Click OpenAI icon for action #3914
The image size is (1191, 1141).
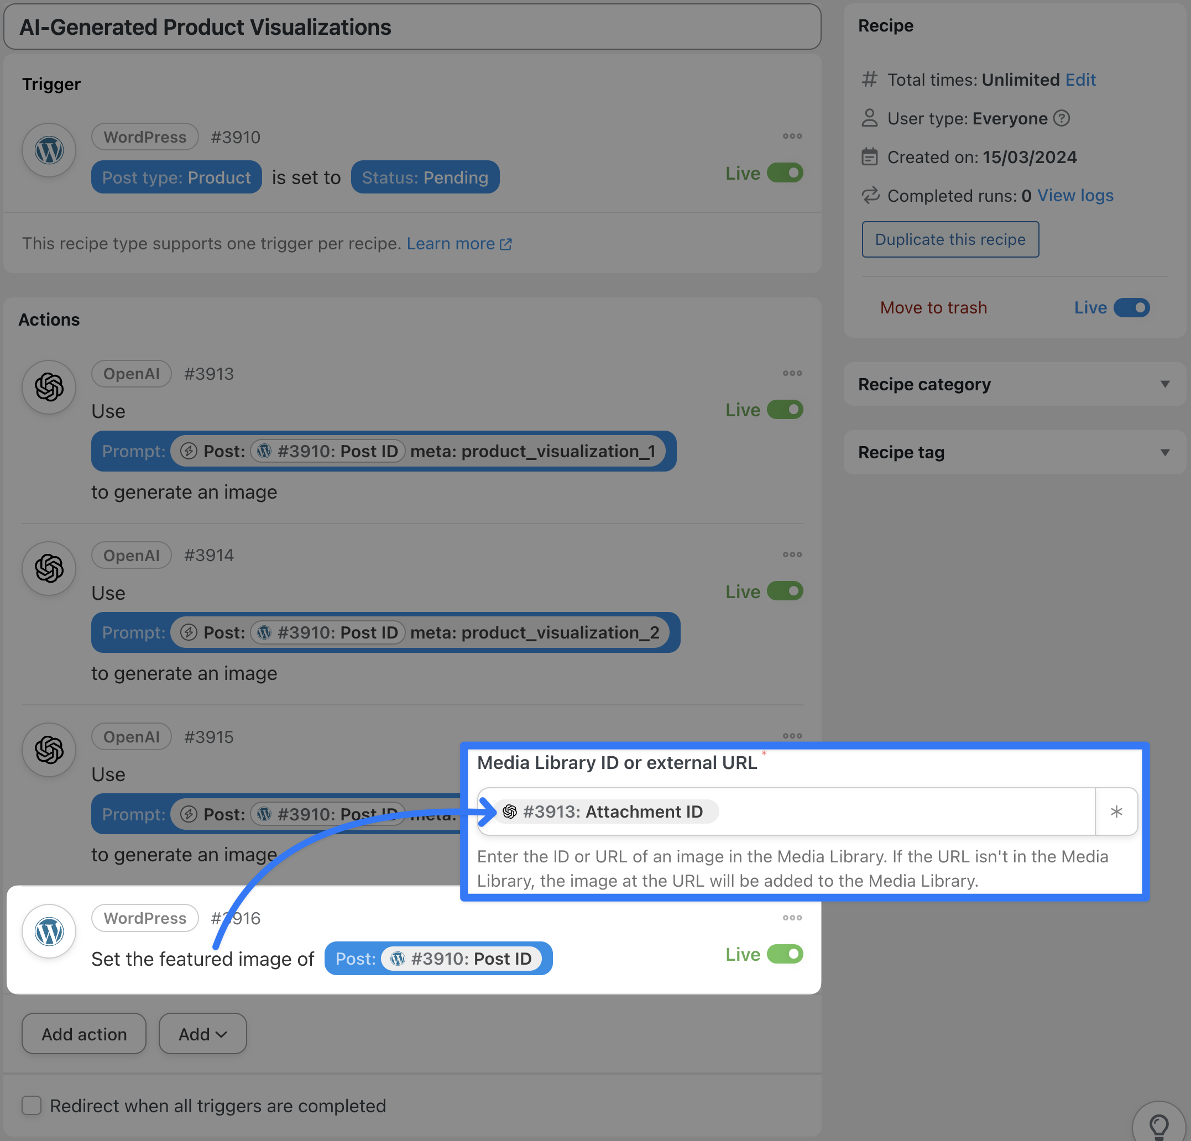49,568
